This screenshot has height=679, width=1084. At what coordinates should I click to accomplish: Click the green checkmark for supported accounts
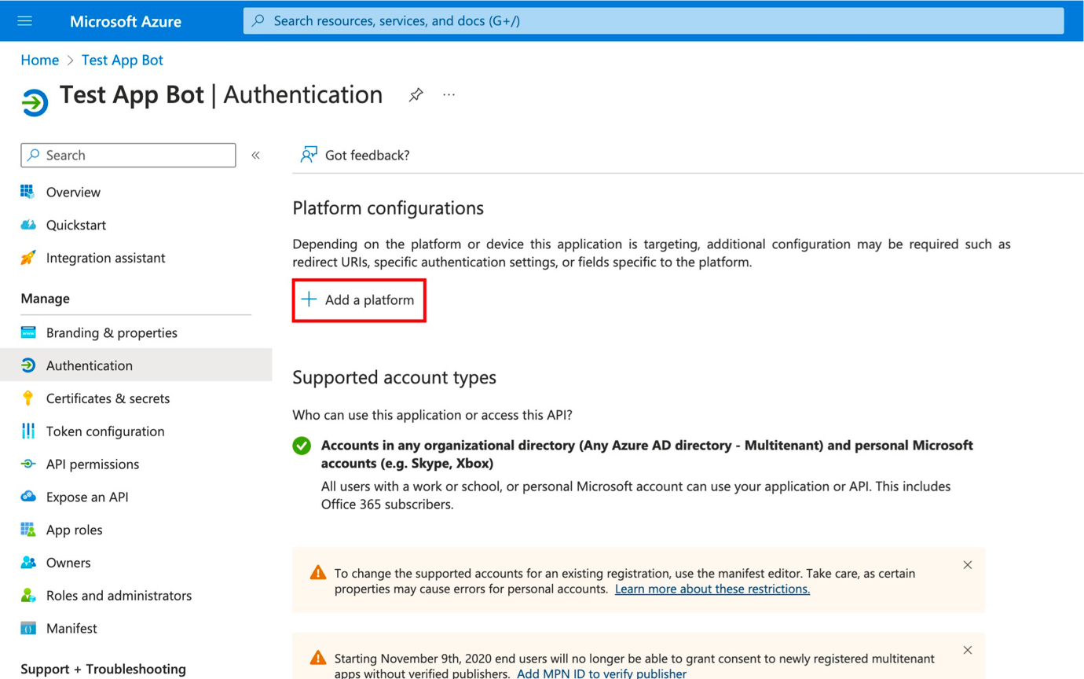pyautogui.click(x=302, y=446)
